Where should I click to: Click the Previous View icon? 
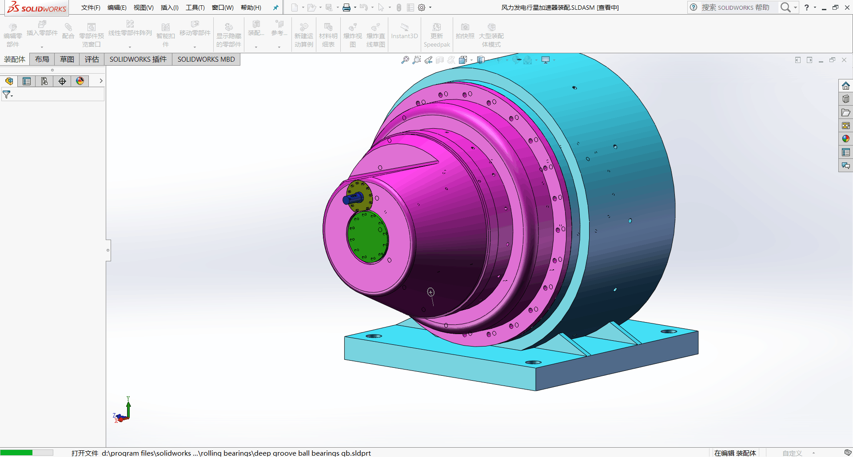tap(428, 60)
